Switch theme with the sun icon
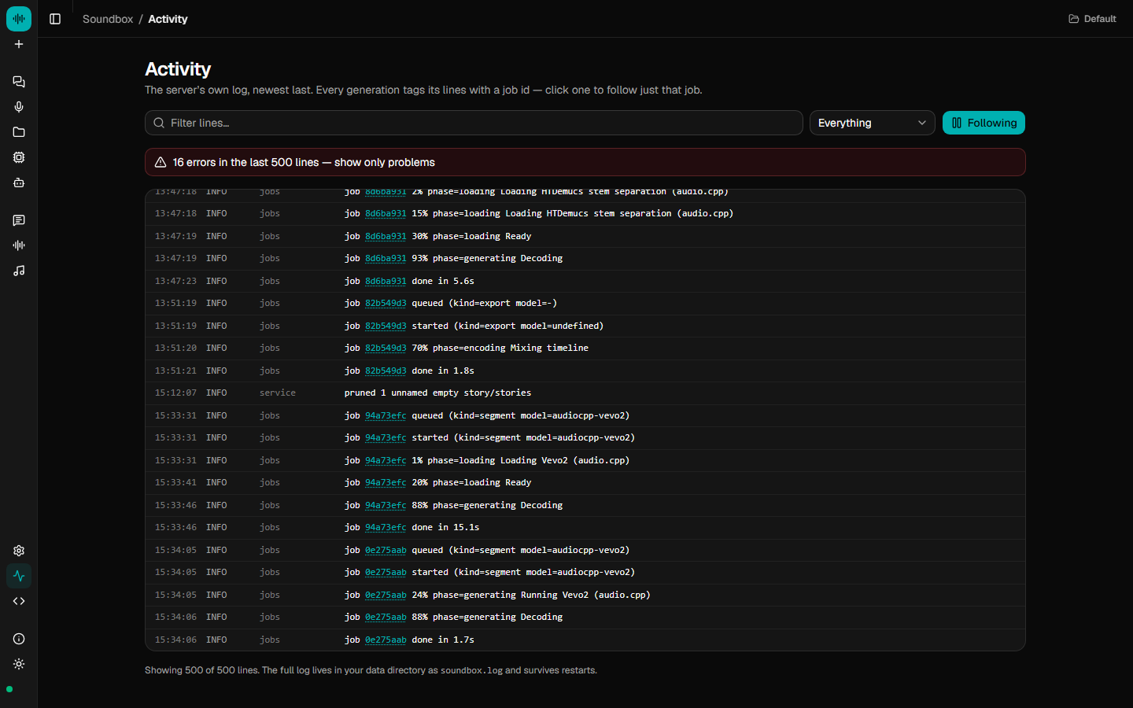1133x708 pixels. click(x=19, y=664)
